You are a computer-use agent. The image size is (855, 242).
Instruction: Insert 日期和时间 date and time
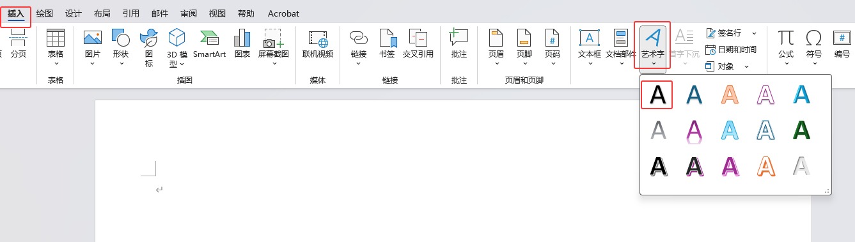pyautogui.click(x=731, y=49)
